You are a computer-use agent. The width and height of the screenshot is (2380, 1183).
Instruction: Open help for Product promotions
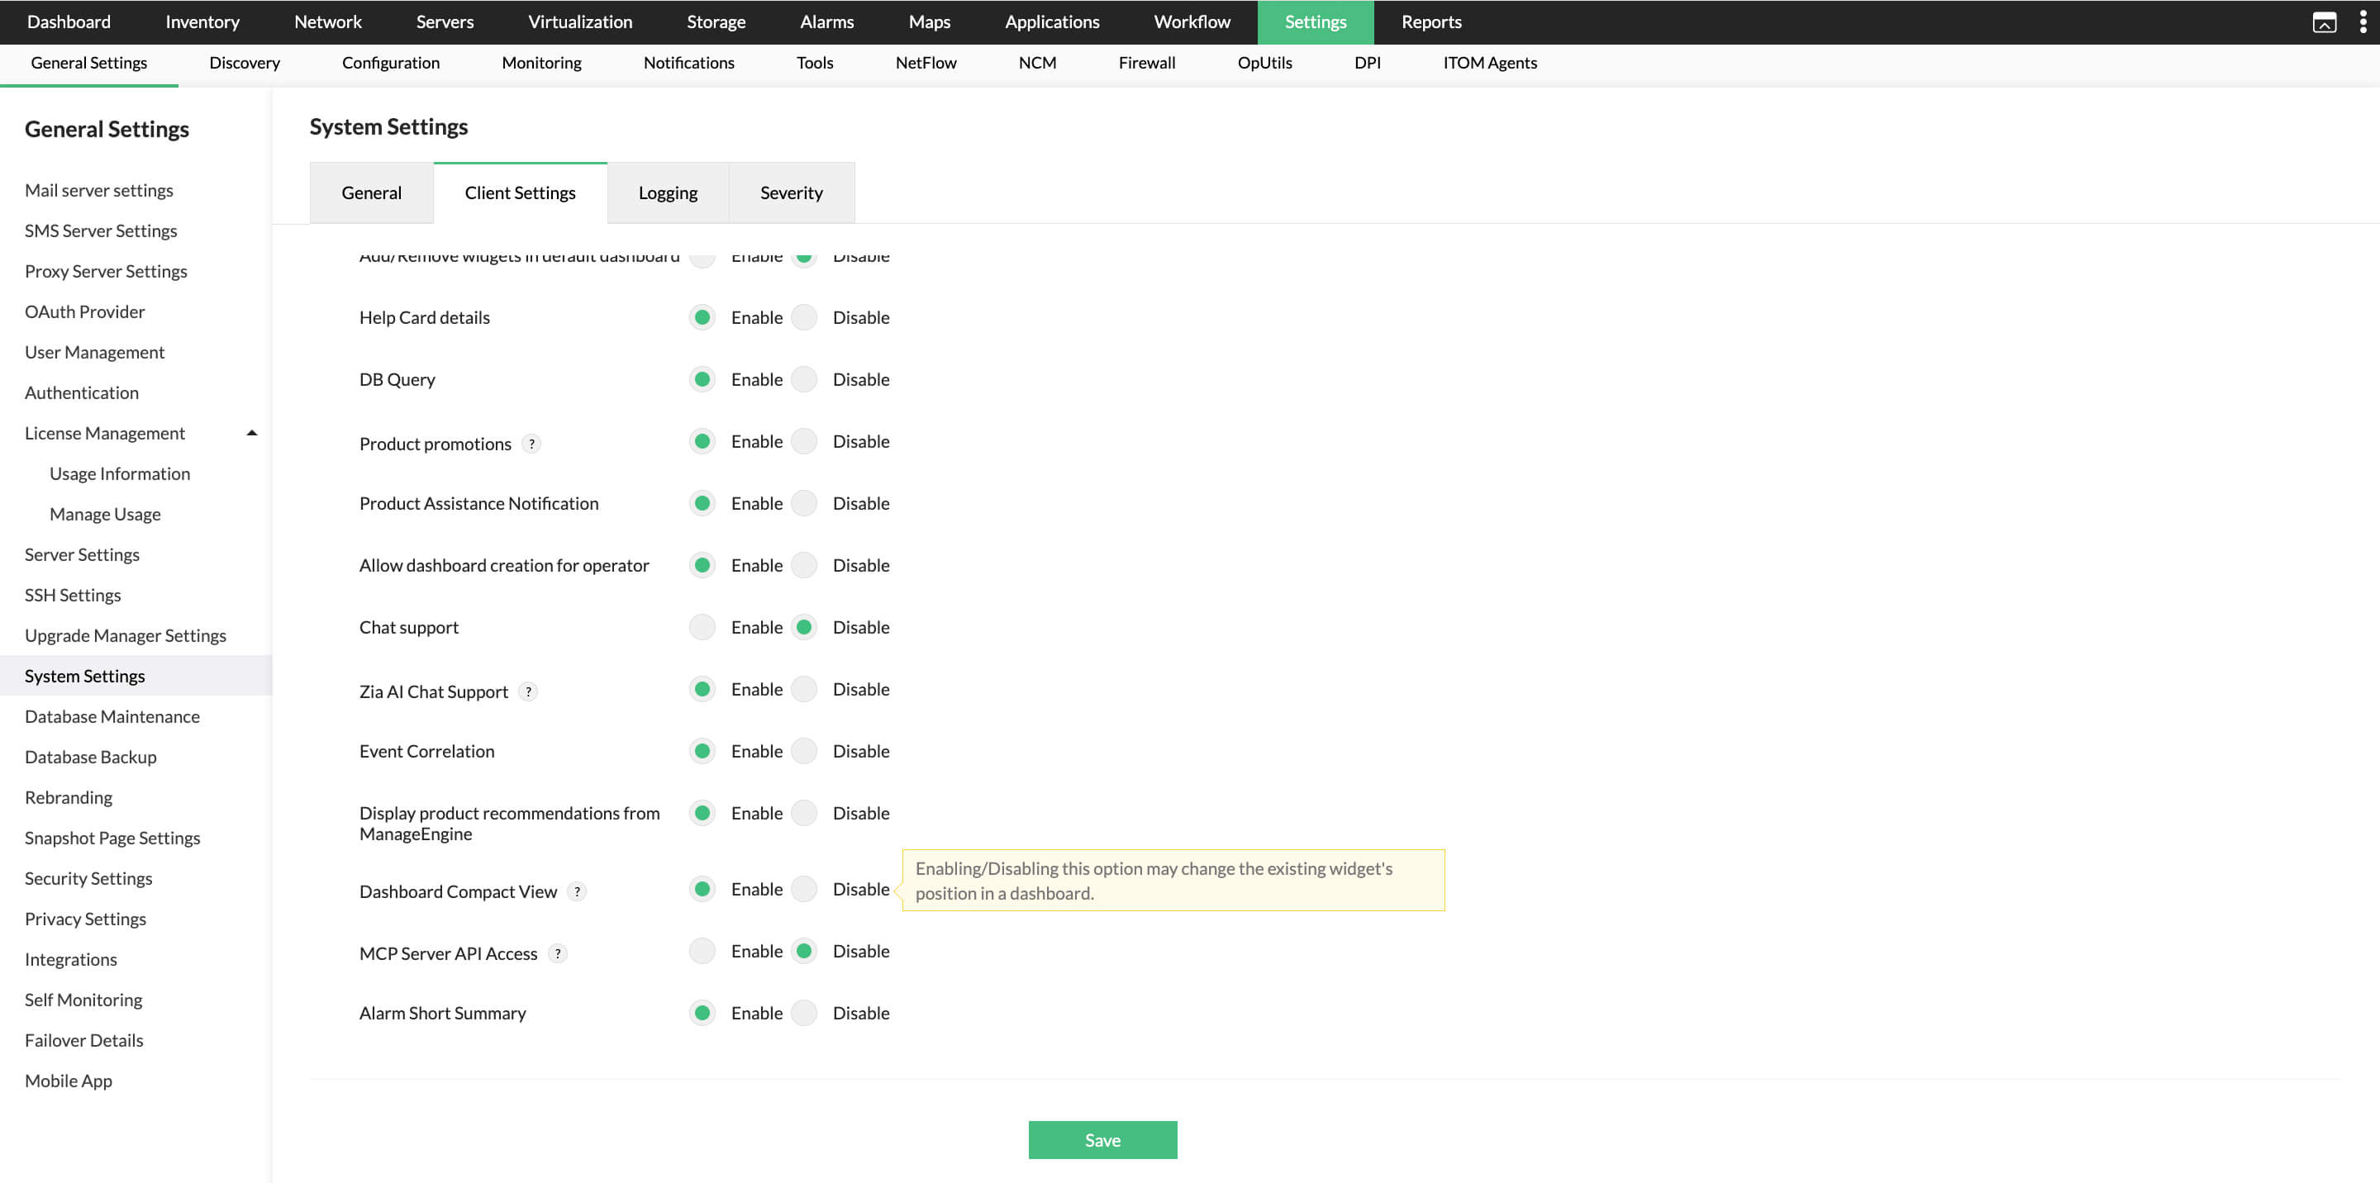531,444
